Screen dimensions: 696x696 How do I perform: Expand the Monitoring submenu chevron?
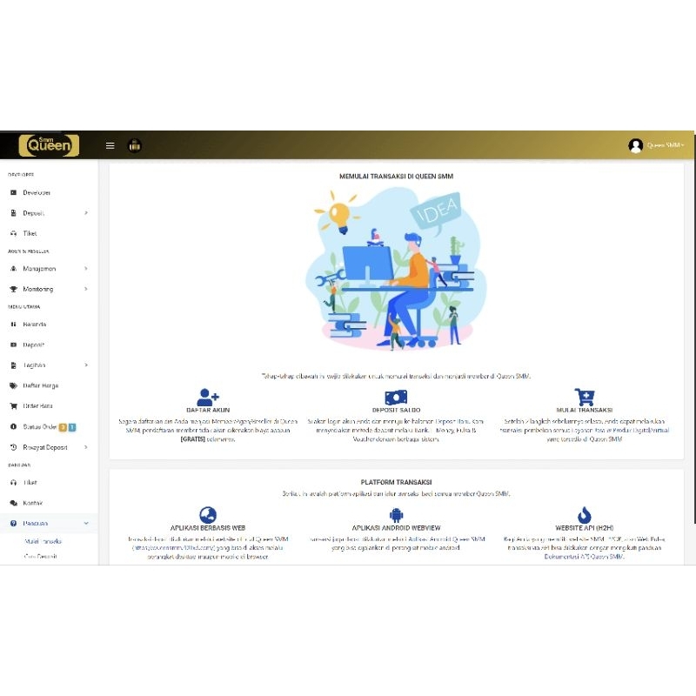click(x=86, y=289)
